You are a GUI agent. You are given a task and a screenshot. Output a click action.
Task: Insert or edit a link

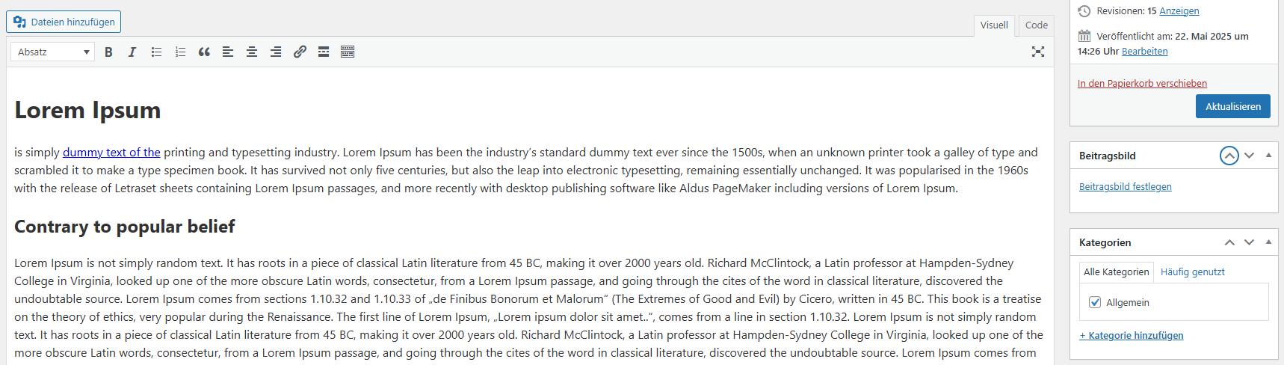[300, 52]
